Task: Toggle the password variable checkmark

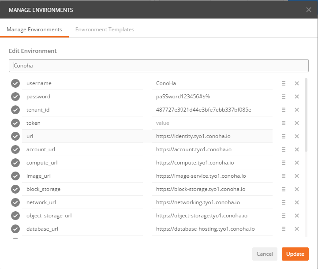Action: [x=15, y=97]
